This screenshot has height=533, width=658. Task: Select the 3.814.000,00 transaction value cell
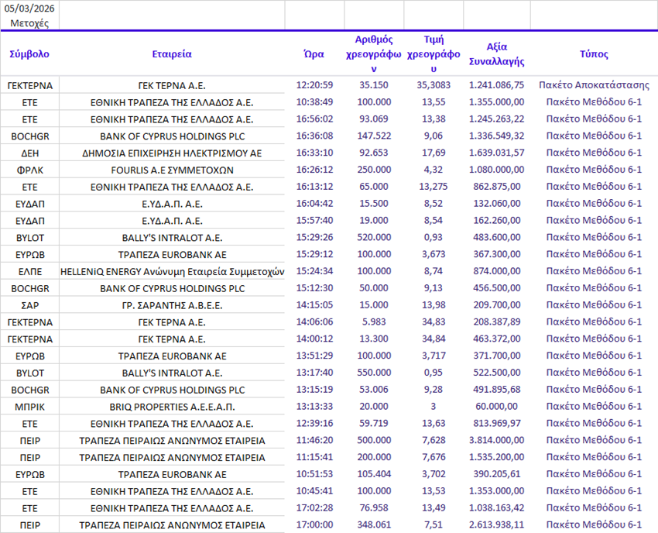(496, 440)
